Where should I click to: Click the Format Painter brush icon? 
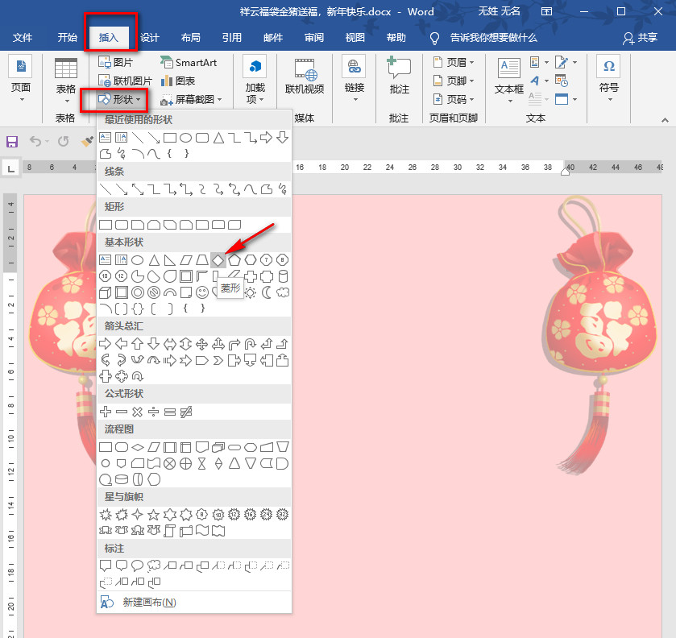coord(88,141)
